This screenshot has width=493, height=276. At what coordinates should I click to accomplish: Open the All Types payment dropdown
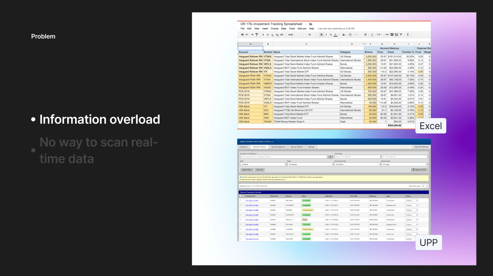[404, 164]
